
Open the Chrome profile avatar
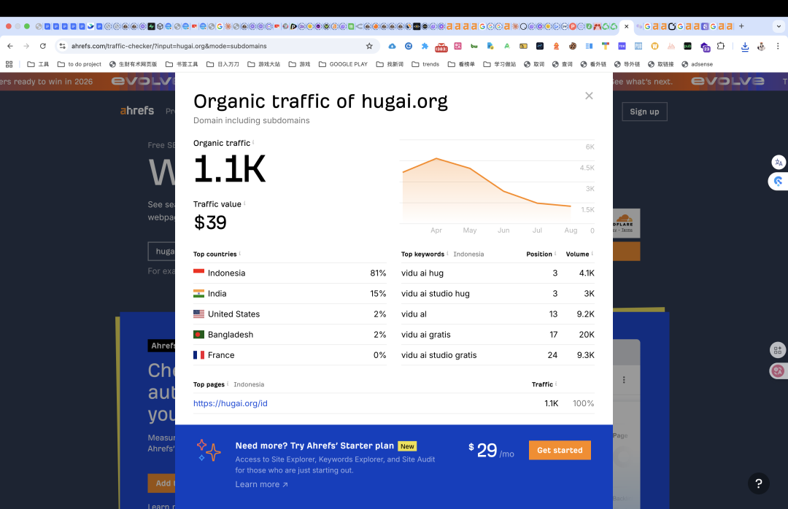click(x=761, y=46)
